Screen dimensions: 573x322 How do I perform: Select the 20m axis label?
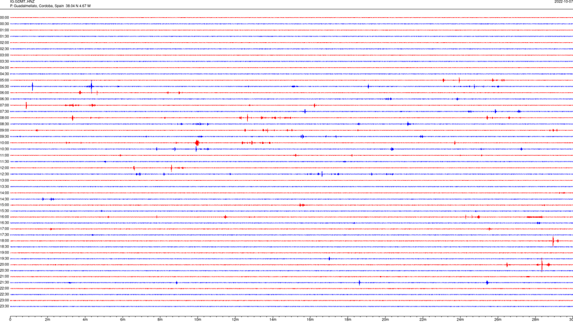coord(385,320)
